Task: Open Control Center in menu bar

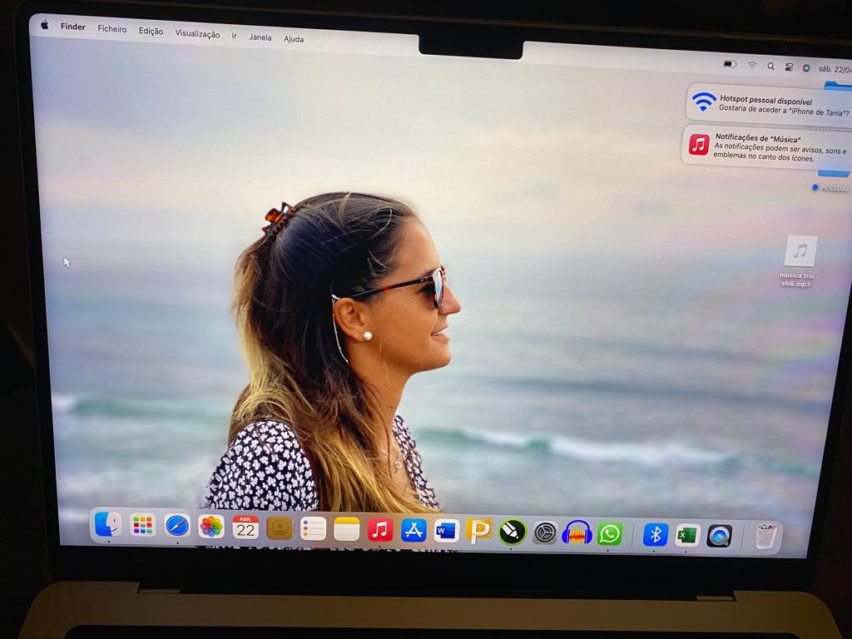Action: pos(789,67)
